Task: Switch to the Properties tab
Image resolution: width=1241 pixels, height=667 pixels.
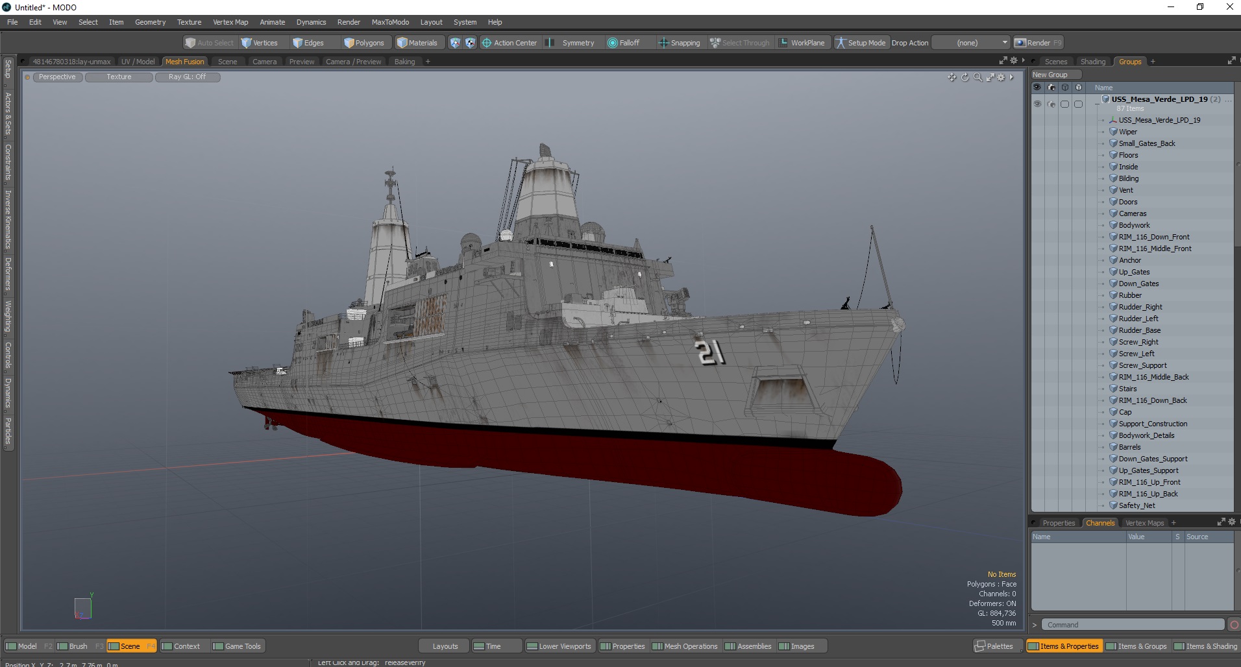Action: pyautogui.click(x=1059, y=523)
